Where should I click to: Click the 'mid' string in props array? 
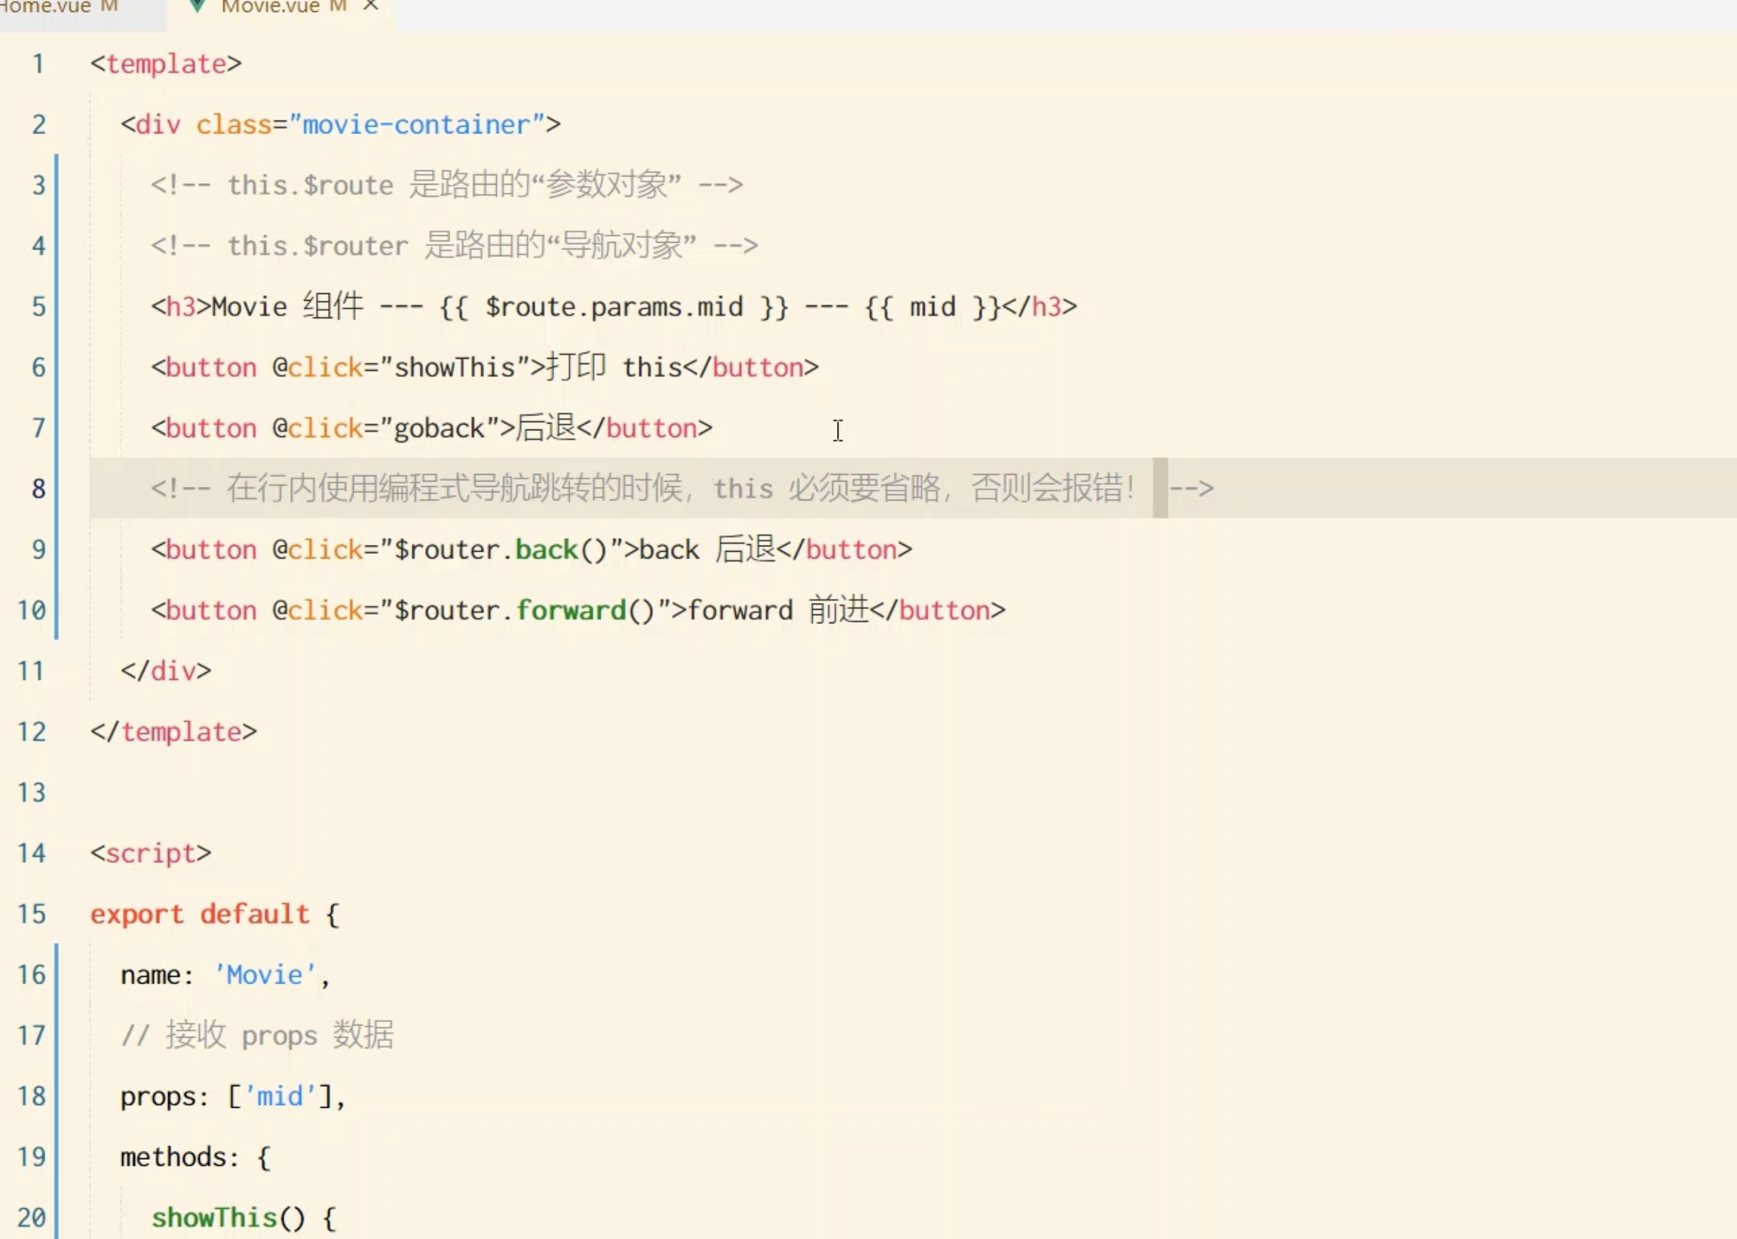click(280, 1097)
